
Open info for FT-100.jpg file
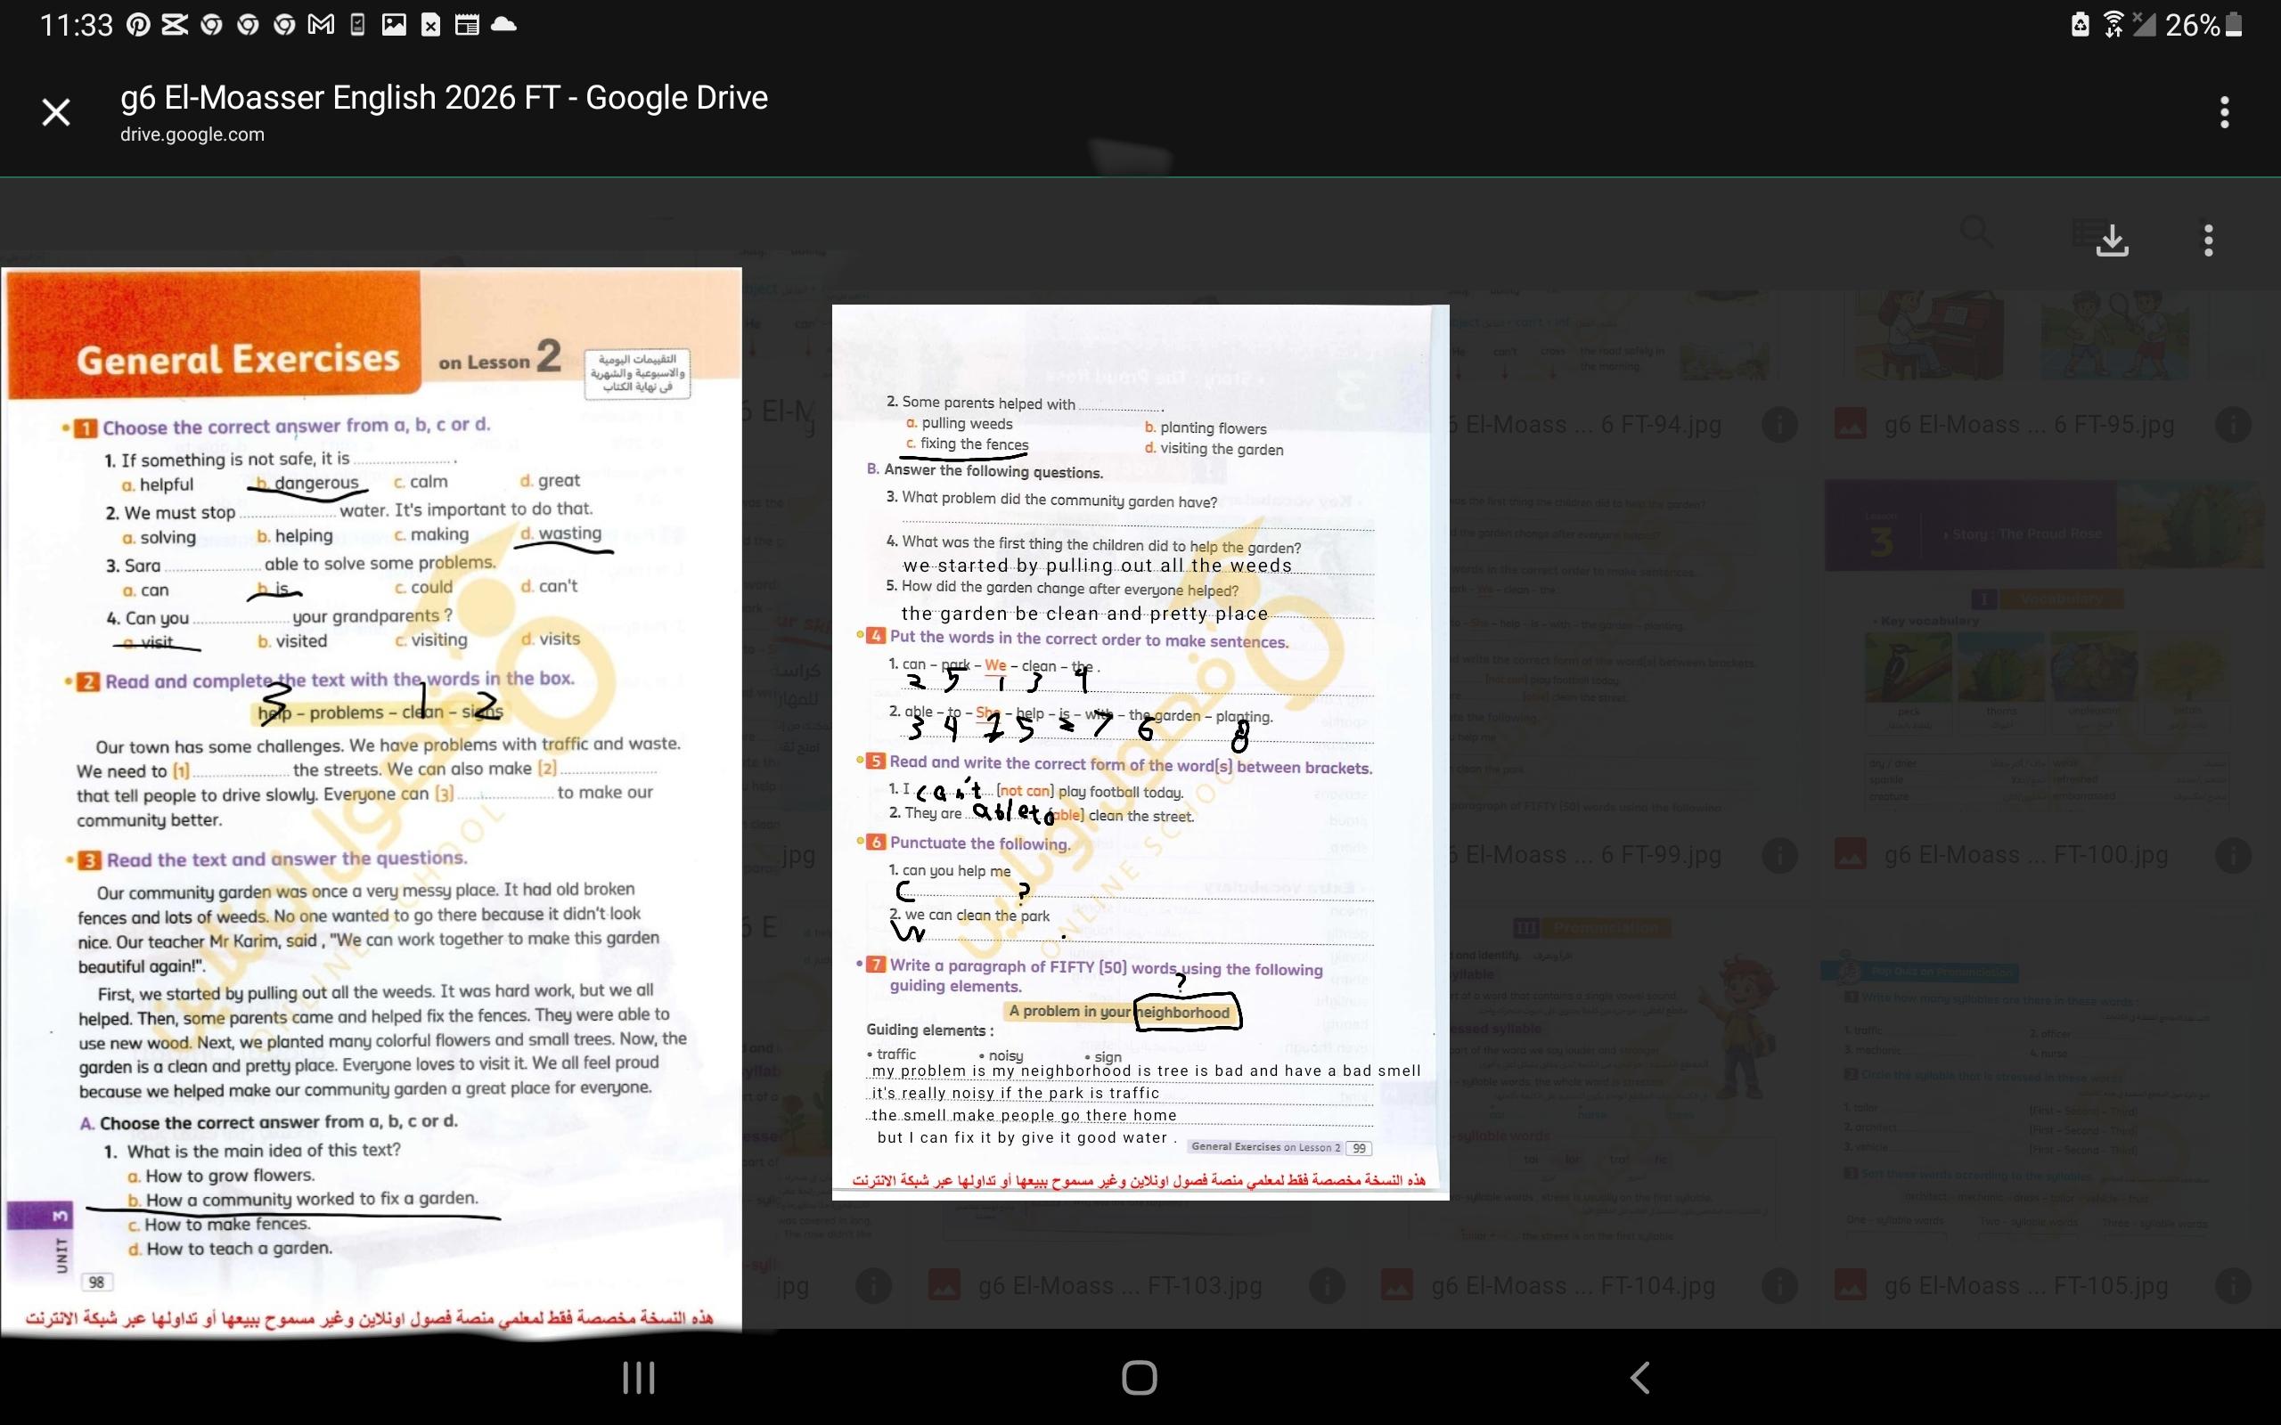pos(2232,855)
